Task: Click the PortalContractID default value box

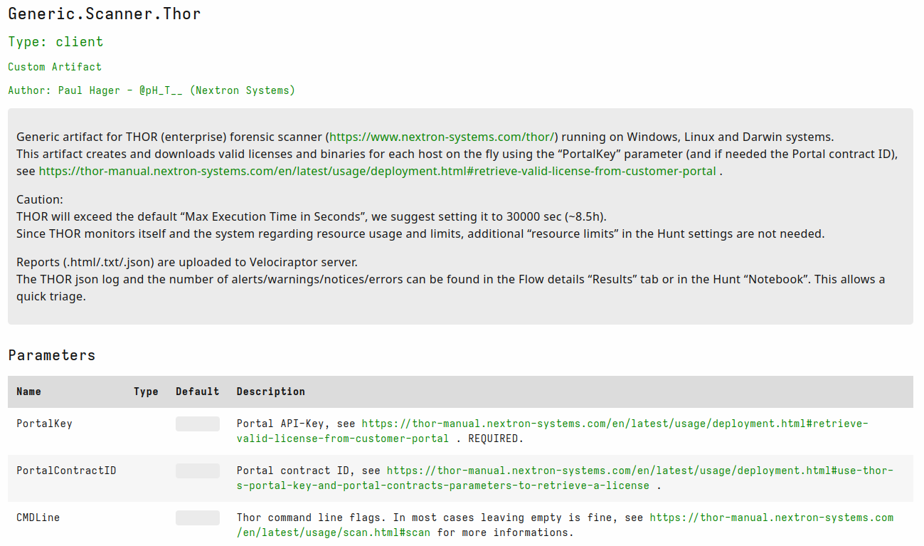Action: pos(197,471)
